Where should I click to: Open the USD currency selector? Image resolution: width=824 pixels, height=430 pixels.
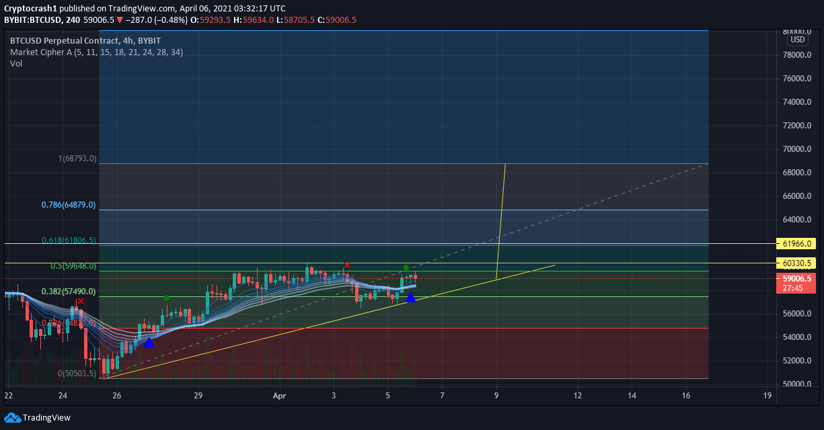(798, 39)
